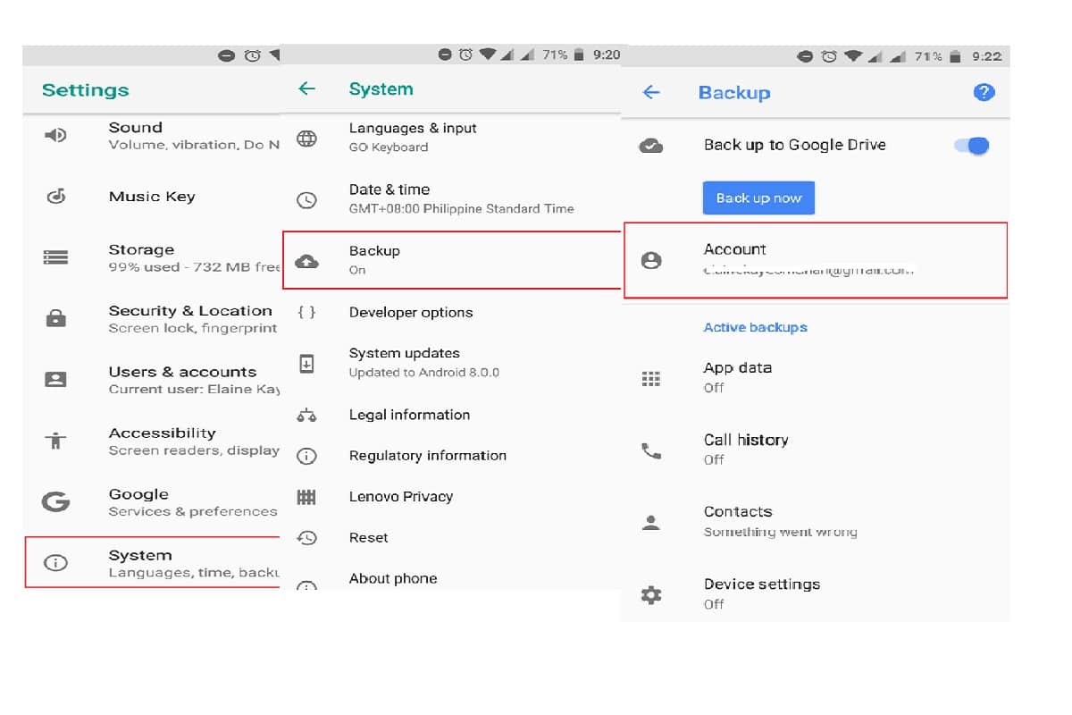Go back from the System screen
The width and height of the screenshot is (1072, 715).
pyautogui.click(x=306, y=88)
